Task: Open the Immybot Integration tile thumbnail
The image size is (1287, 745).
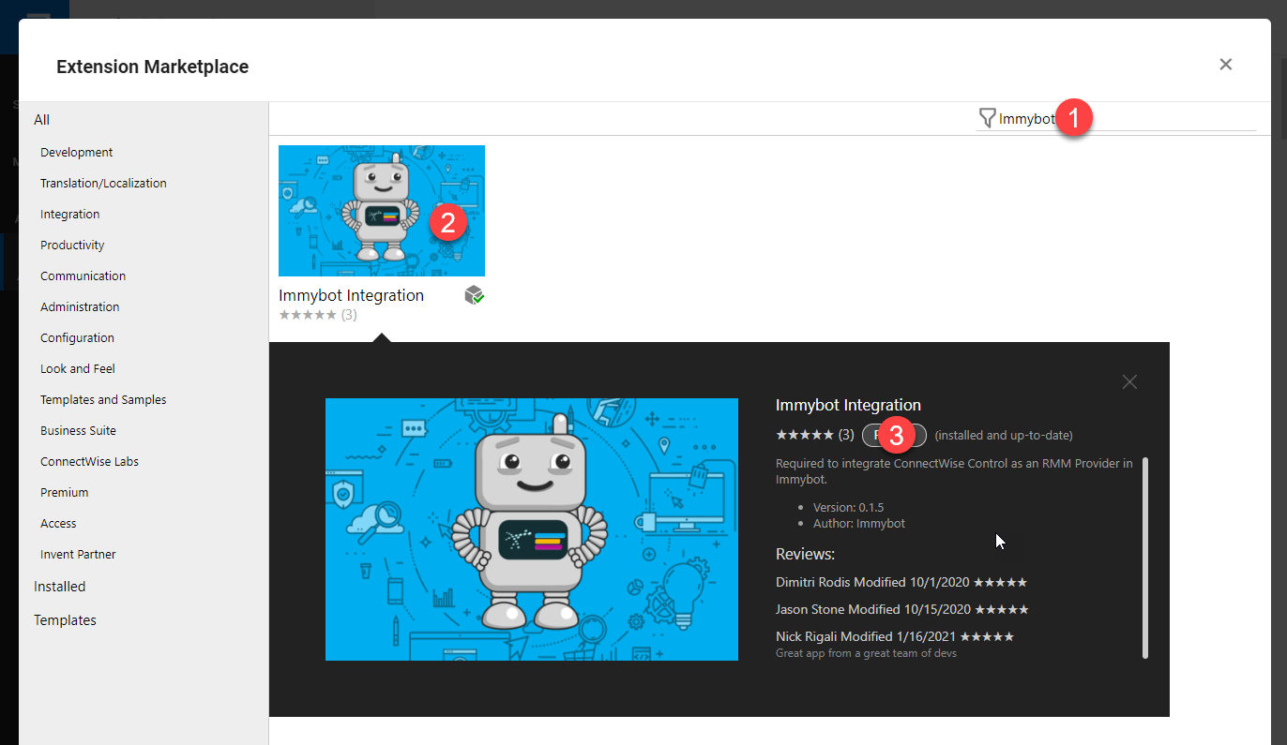Action: (381, 210)
